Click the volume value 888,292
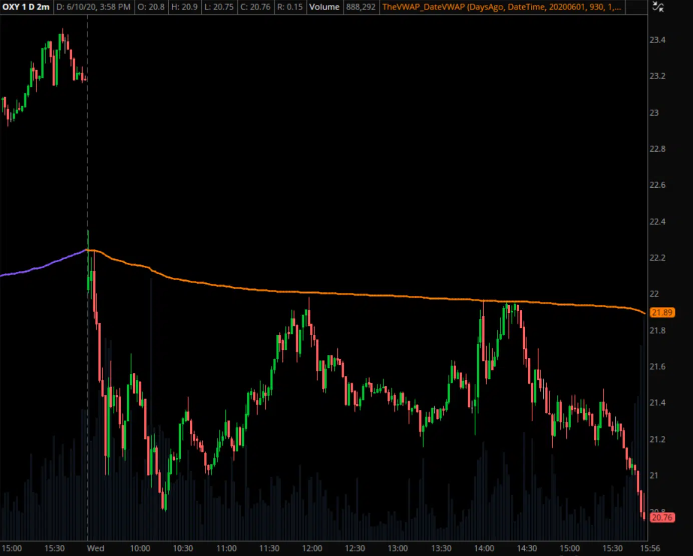 click(361, 7)
